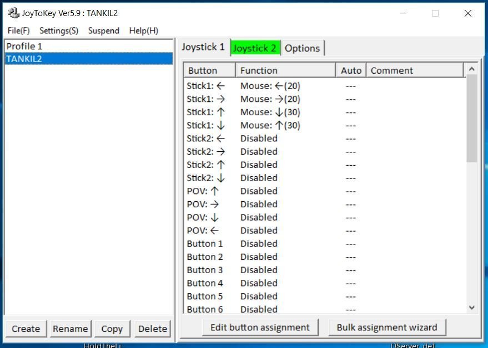Select the Button 4 row
The image size is (488, 348).
coord(325,283)
